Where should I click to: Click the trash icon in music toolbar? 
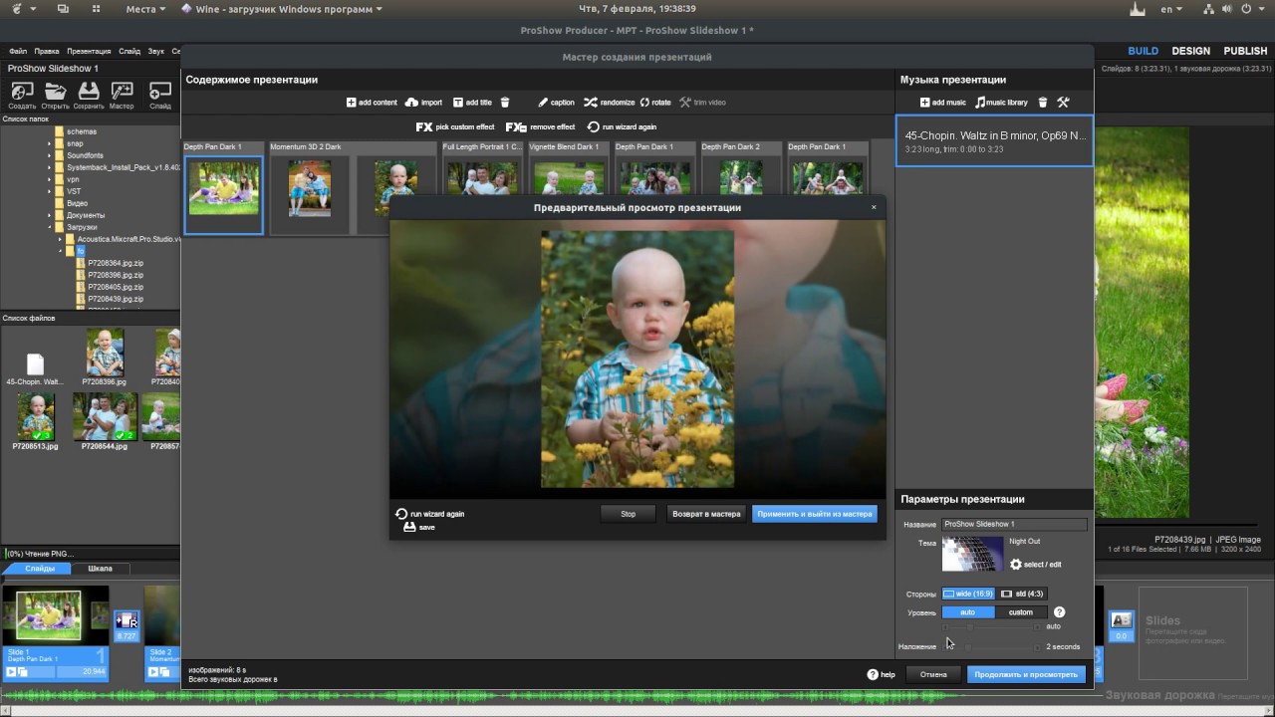tap(1043, 103)
